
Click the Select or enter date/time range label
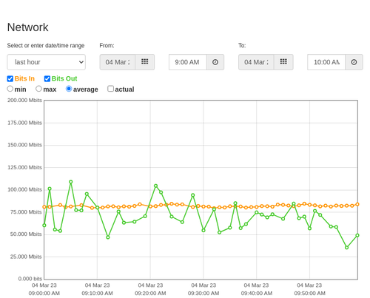tap(46, 46)
